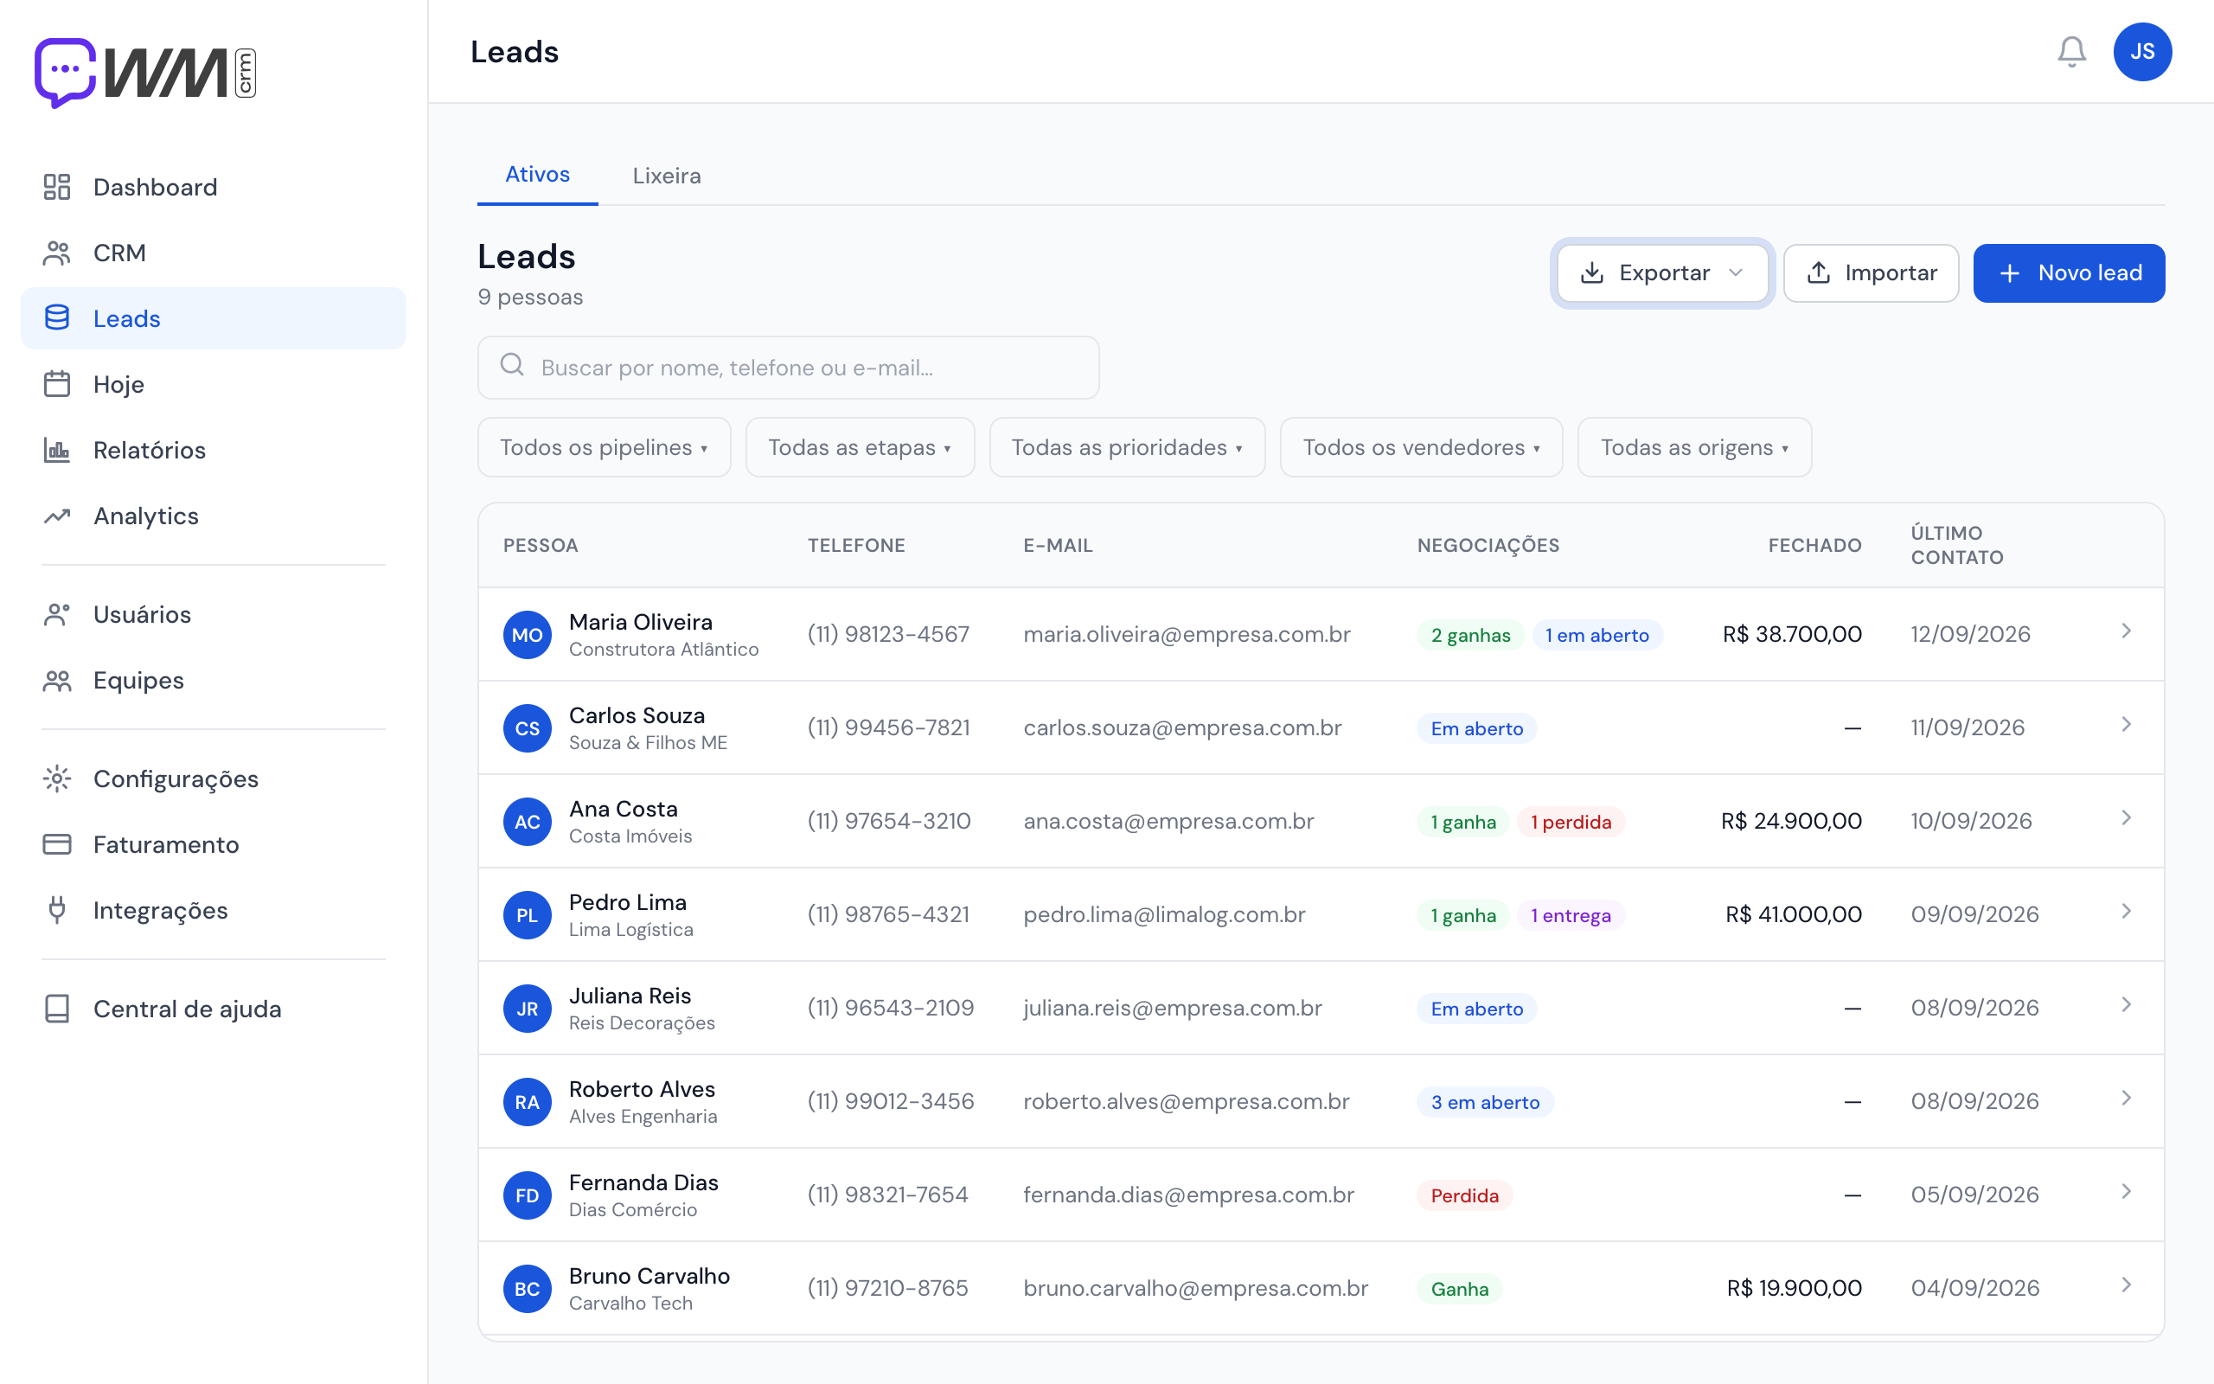Viewport: 2214px width, 1384px height.
Task: Click the 3 em aberto badge
Action: point(1485,1102)
